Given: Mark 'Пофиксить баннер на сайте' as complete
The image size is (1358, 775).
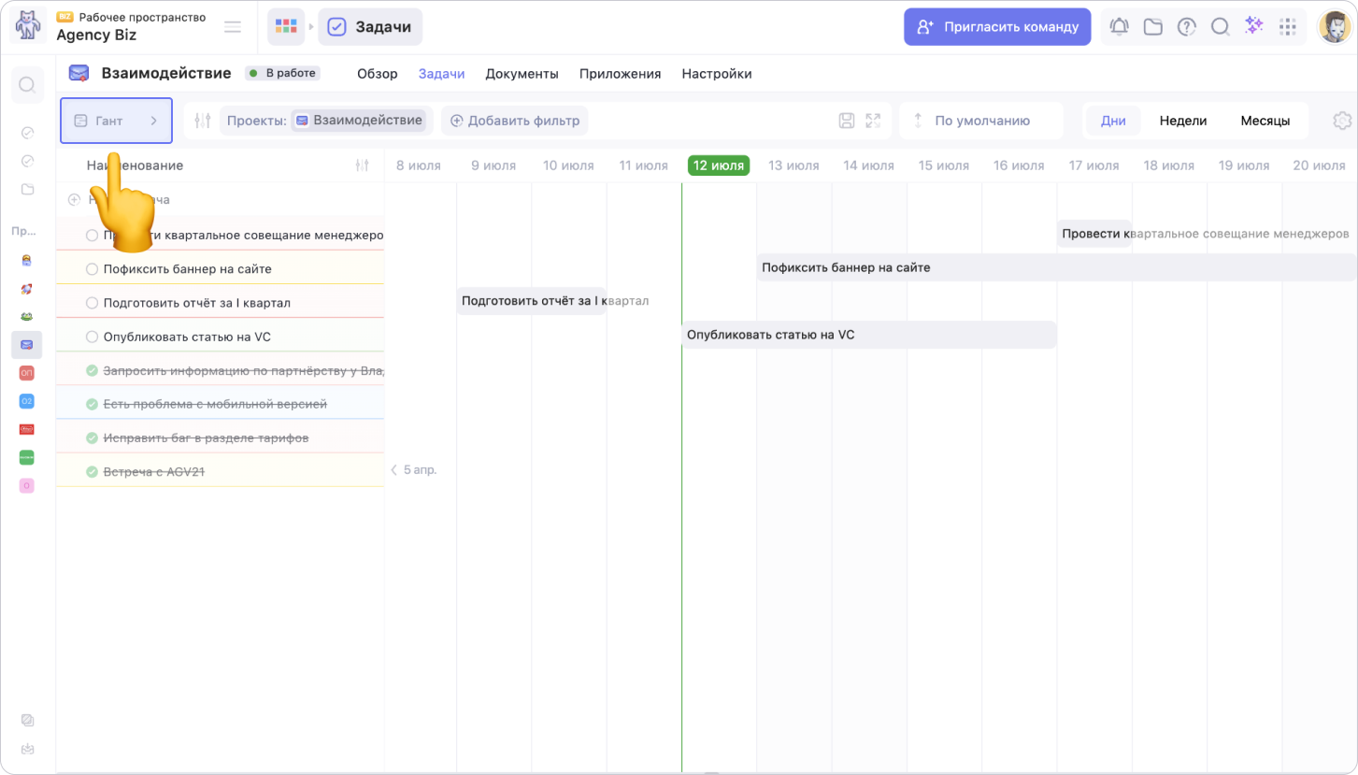Looking at the screenshot, I should (x=92, y=269).
